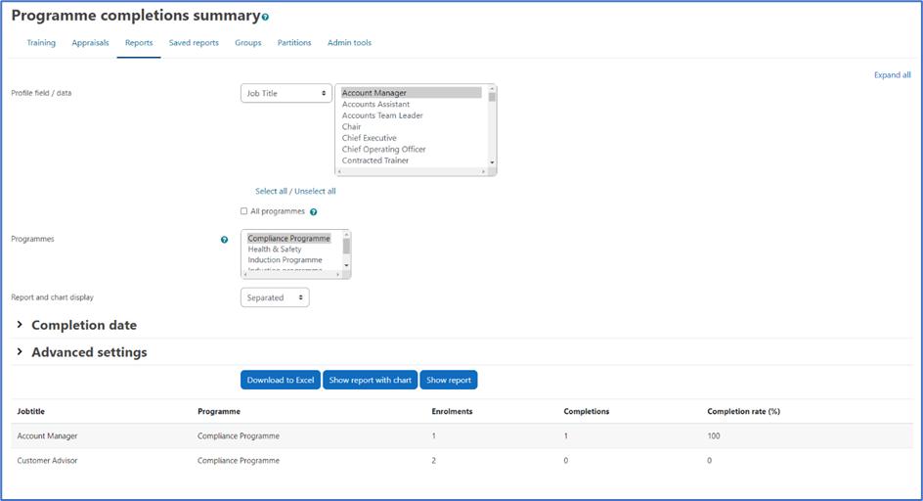Open the Job Title profile field dropdown
The image size is (923, 501).
tap(286, 93)
